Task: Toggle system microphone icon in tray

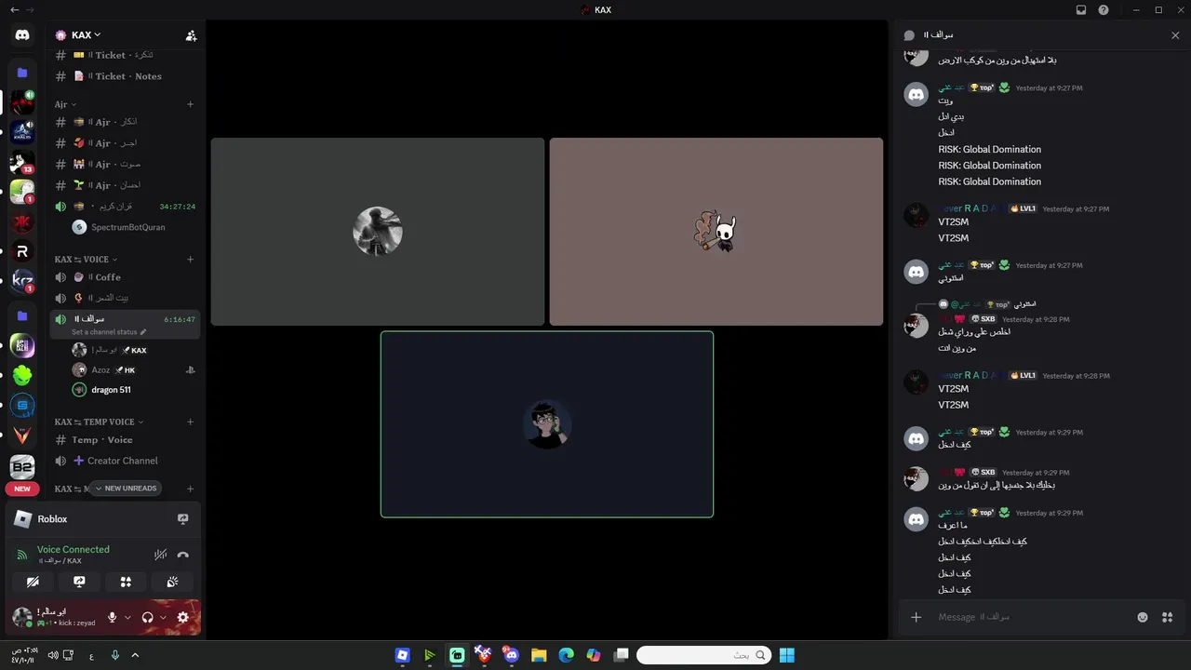Action: tap(115, 655)
